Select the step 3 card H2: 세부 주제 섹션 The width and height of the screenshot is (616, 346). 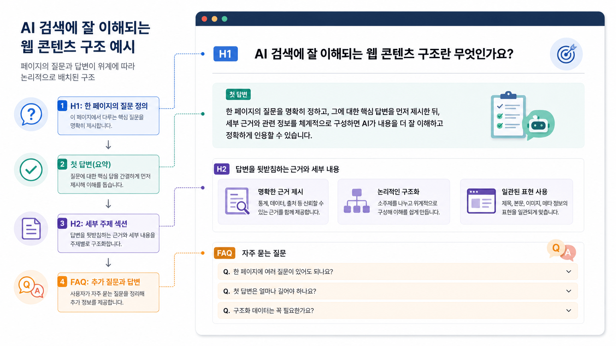(x=108, y=233)
